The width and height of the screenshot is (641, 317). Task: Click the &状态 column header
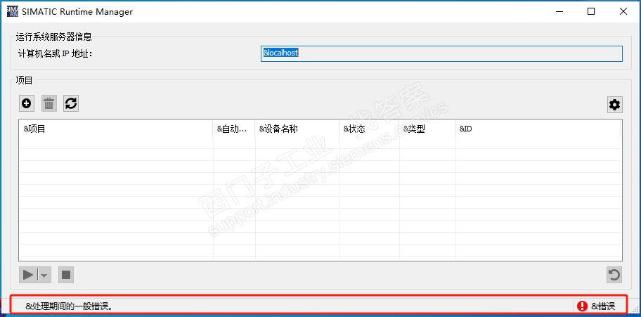coord(370,129)
